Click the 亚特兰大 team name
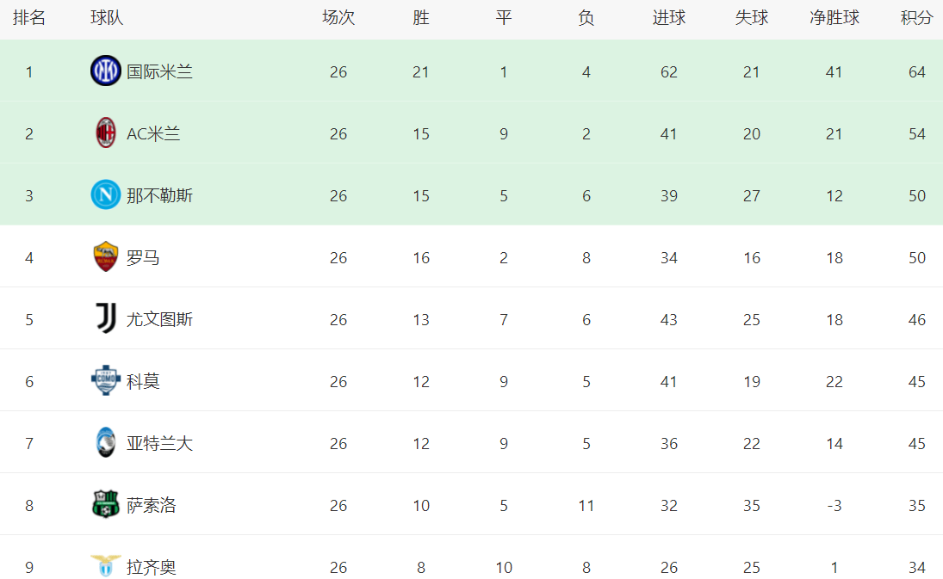943x579 pixels. click(x=159, y=444)
